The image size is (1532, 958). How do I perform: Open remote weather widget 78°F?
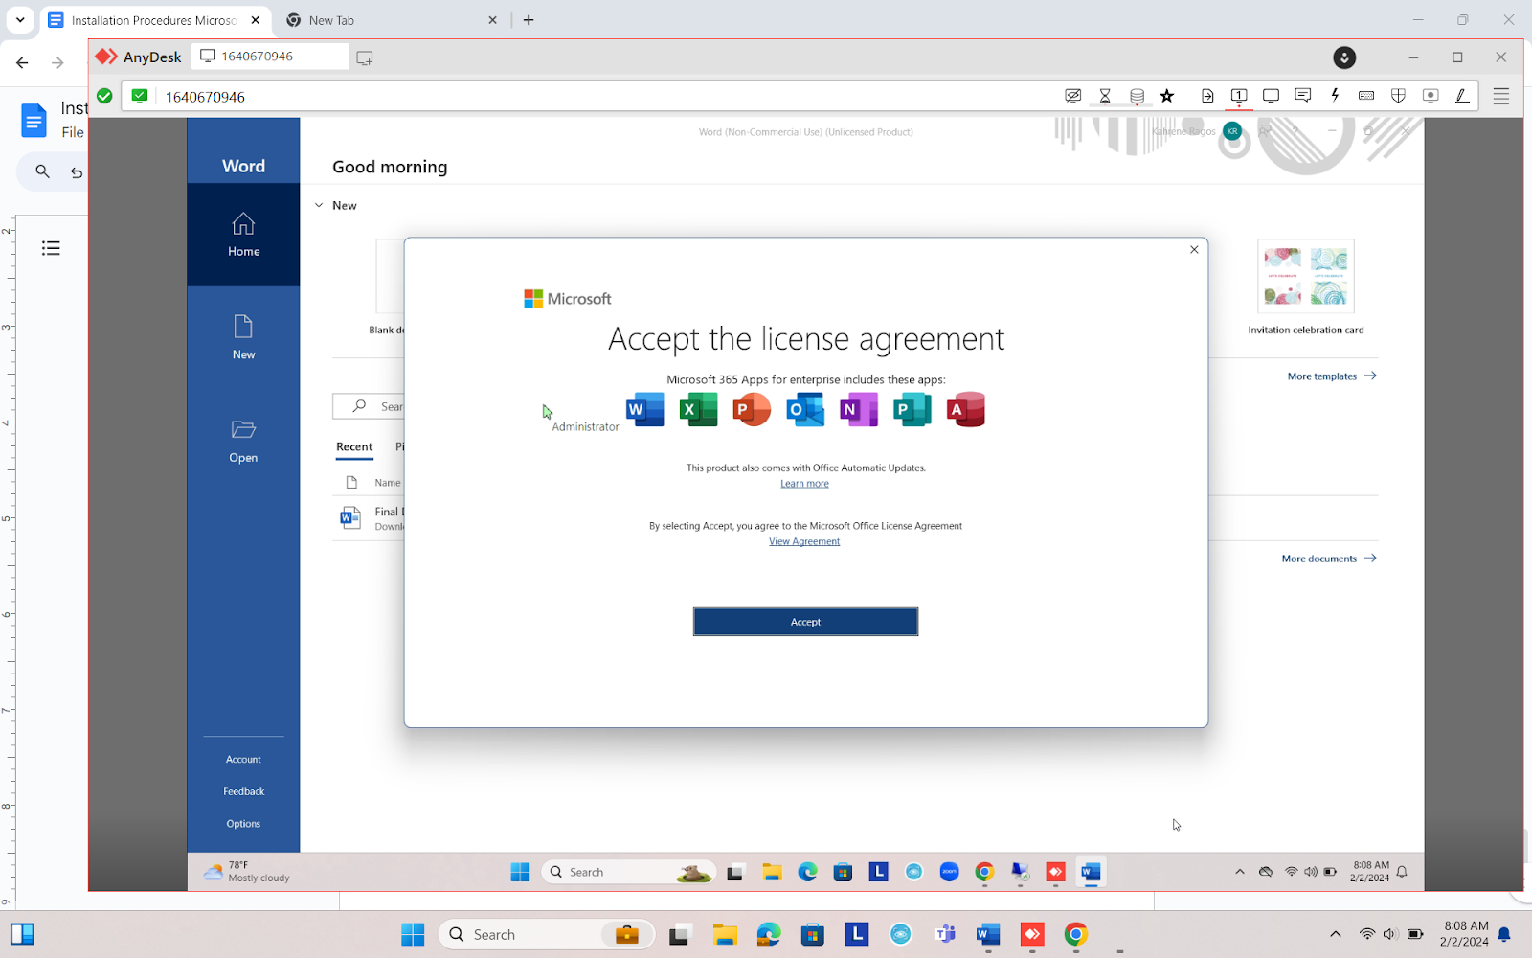pyautogui.click(x=247, y=872)
